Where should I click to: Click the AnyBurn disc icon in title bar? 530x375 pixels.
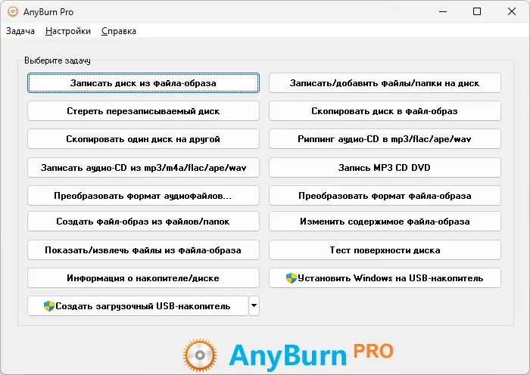point(13,12)
